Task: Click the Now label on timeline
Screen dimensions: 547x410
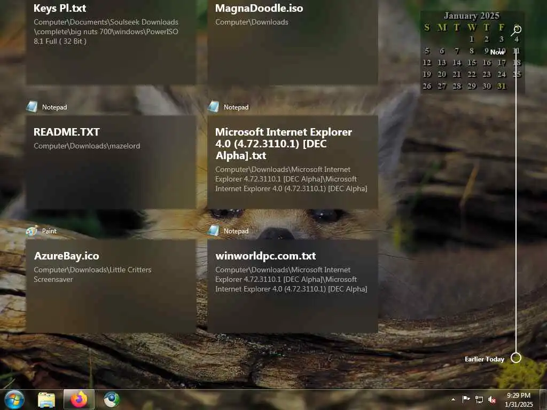Action: pyautogui.click(x=497, y=52)
